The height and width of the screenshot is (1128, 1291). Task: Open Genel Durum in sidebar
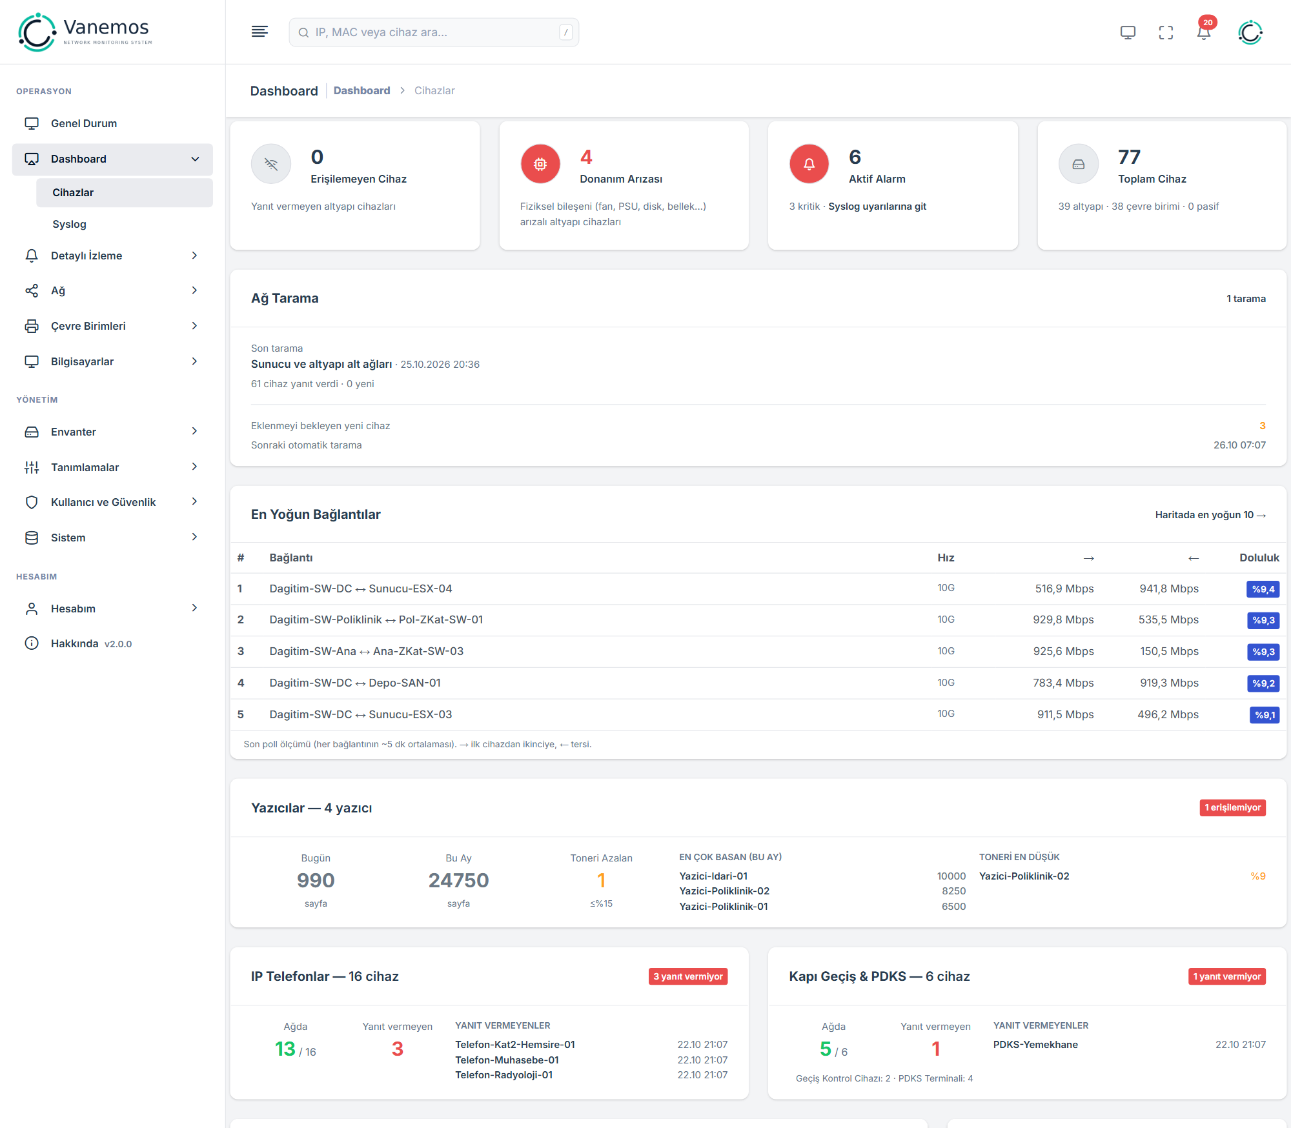coord(112,123)
